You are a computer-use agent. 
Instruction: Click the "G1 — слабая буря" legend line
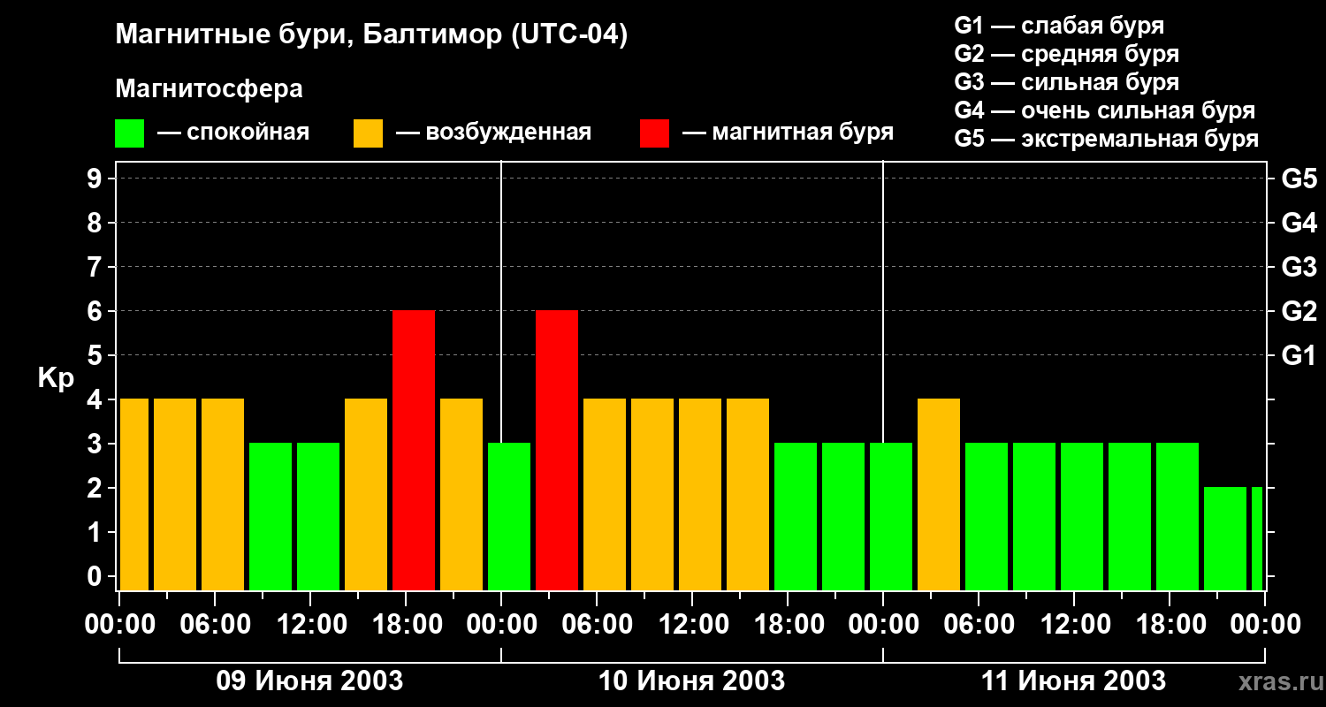click(x=1059, y=26)
